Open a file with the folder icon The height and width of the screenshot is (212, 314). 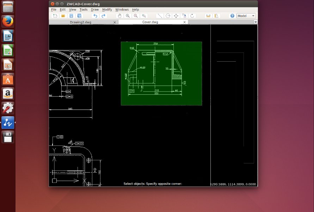click(x=63, y=16)
